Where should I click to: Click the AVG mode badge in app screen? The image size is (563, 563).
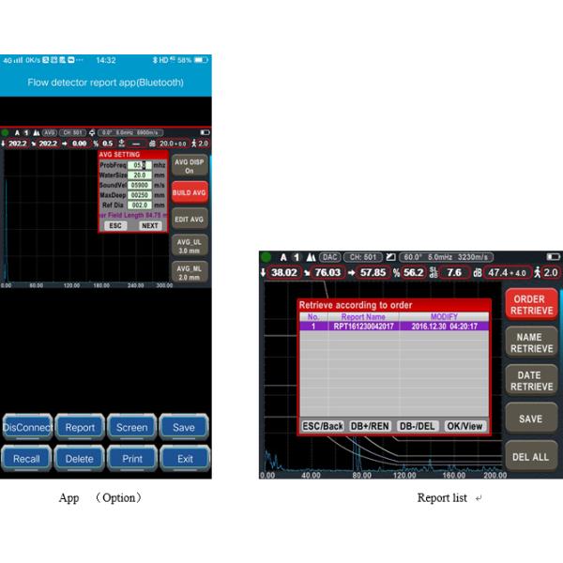49,132
